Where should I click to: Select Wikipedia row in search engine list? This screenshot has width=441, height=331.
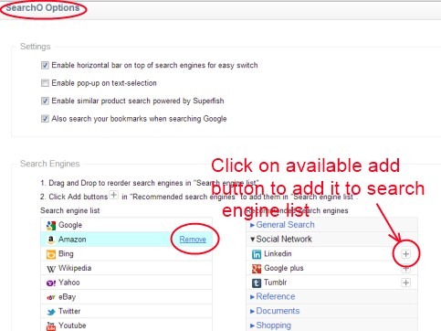click(x=126, y=268)
